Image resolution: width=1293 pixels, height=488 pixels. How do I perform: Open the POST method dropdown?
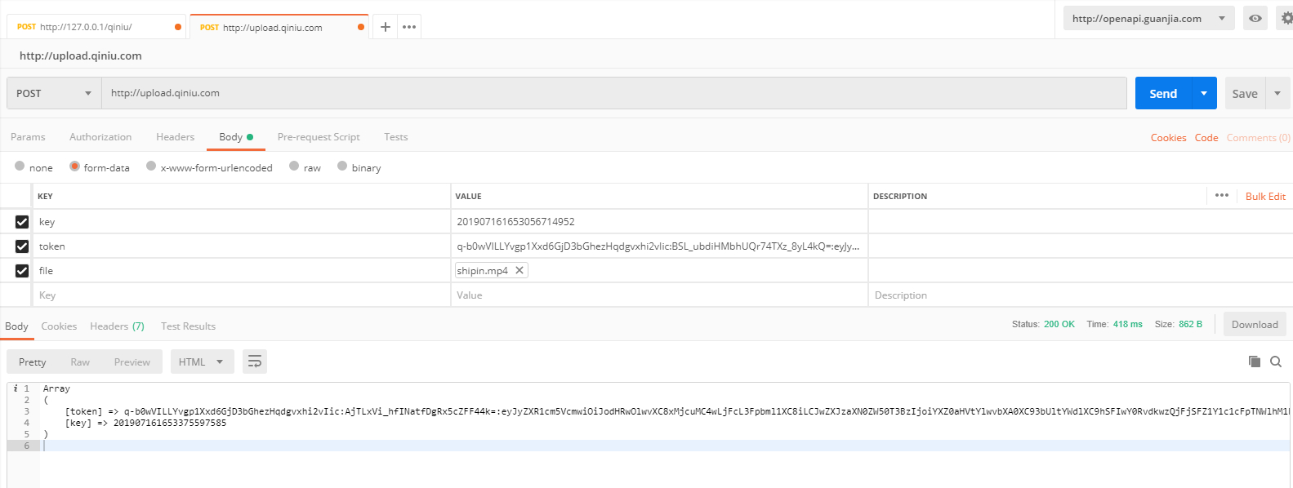tap(54, 93)
